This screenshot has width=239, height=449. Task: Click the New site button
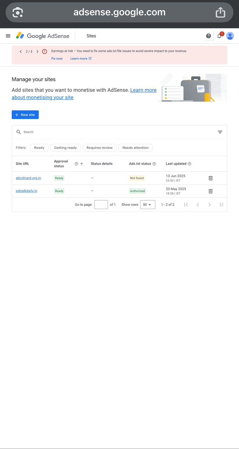coord(25,115)
